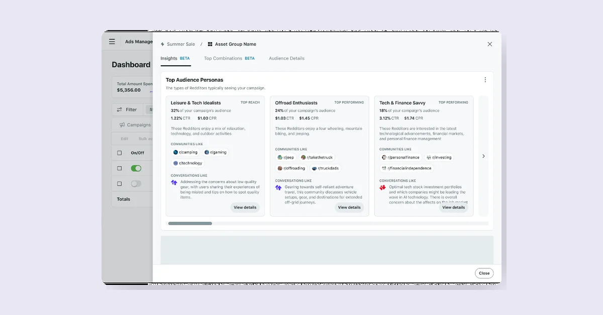
Task: Click the r/gaming community chip
Action: [216, 152]
